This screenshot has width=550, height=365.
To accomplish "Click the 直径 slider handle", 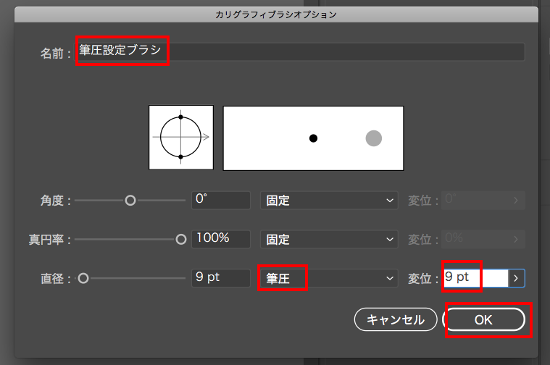I will click(x=83, y=278).
